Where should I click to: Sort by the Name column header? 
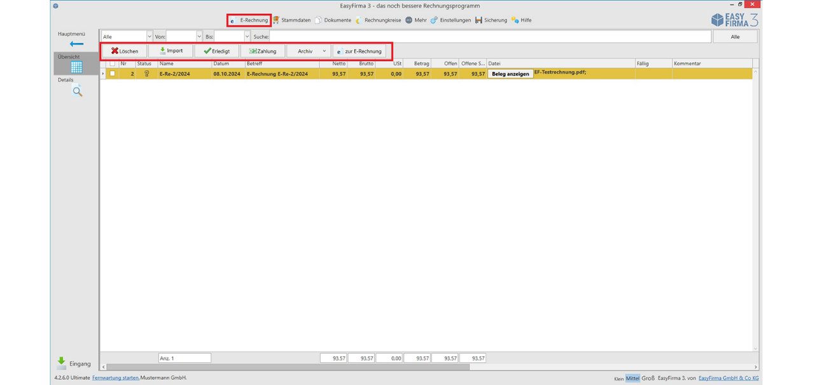(x=184, y=64)
